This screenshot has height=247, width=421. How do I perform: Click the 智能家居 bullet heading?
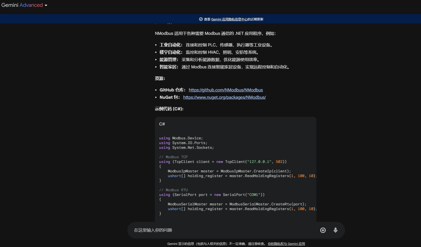coord(169,67)
